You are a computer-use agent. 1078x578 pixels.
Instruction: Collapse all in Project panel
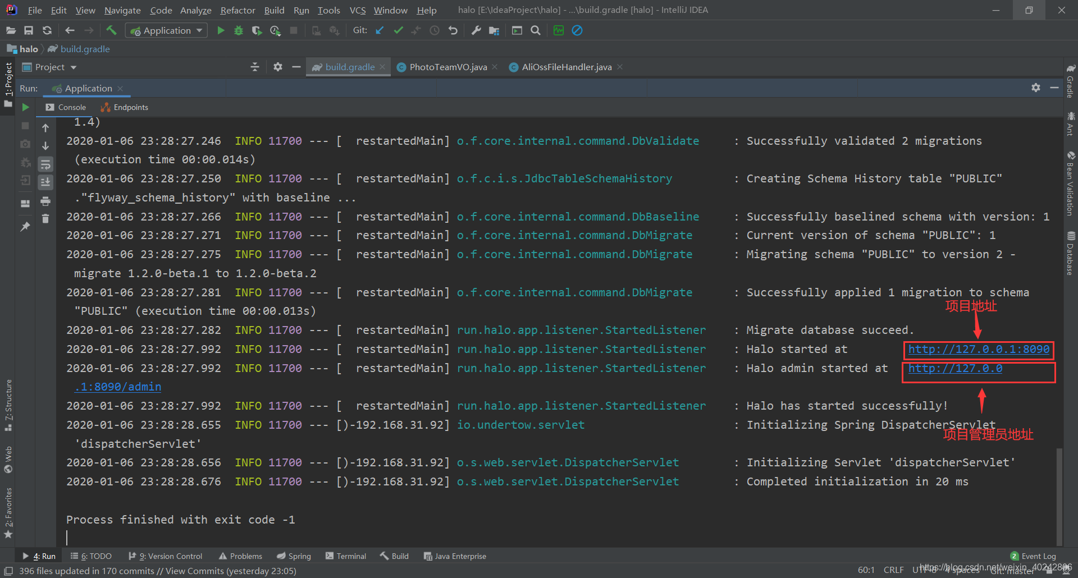(x=255, y=67)
